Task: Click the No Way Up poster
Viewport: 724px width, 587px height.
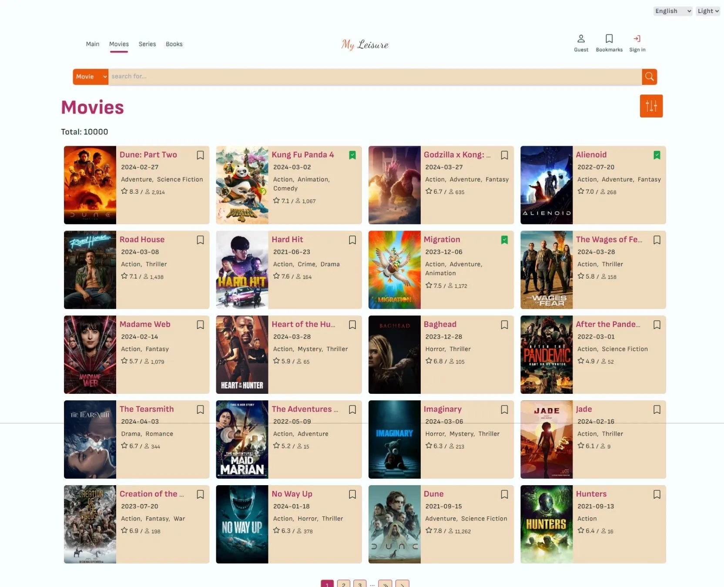Action: click(x=242, y=524)
